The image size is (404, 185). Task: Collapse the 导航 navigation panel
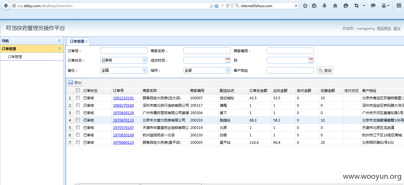pyautogui.click(x=59, y=41)
